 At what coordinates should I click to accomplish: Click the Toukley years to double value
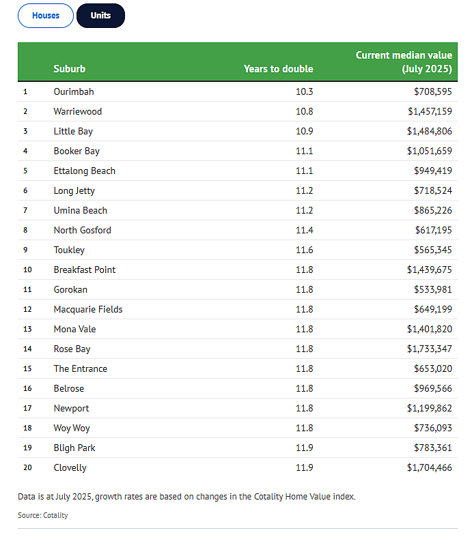pyautogui.click(x=305, y=250)
